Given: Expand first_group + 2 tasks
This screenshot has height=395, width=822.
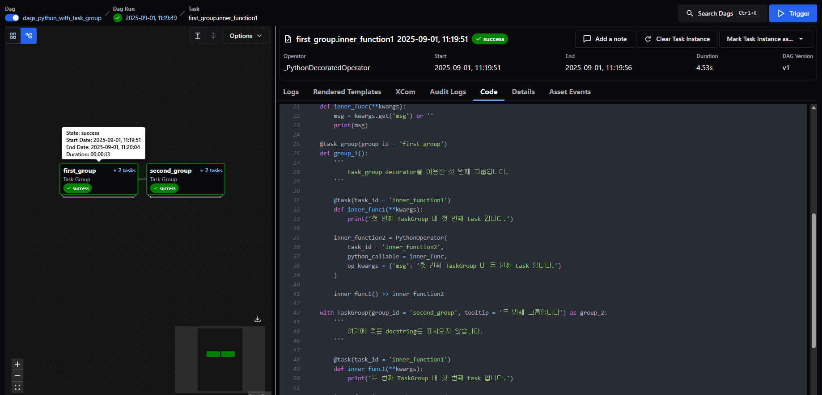Looking at the screenshot, I should coord(124,170).
